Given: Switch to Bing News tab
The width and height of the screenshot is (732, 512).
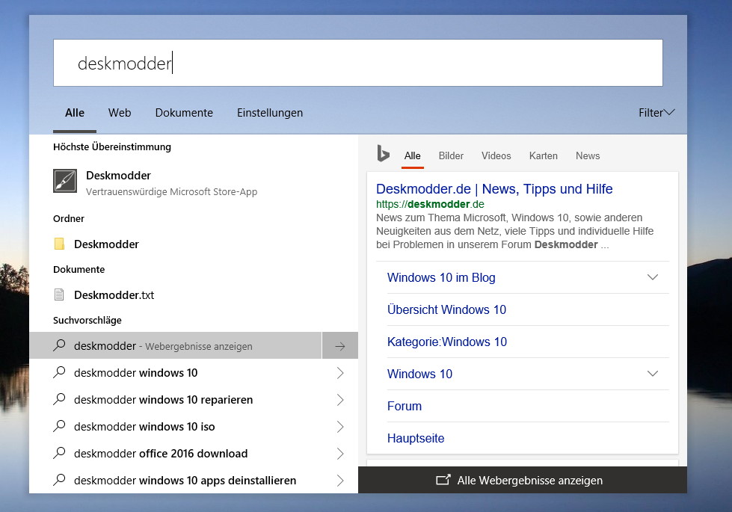Looking at the screenshot, I should [588, 156].
